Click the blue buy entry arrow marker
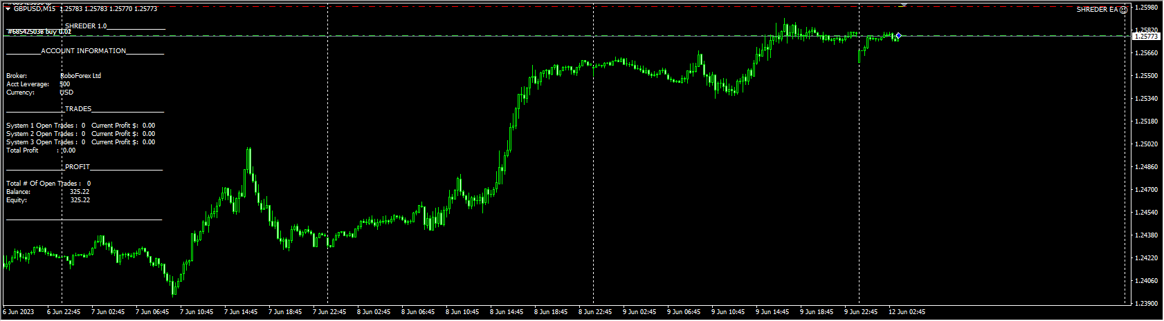The width and height of the screenshot is (1164, 321). [x=898, y=35]
